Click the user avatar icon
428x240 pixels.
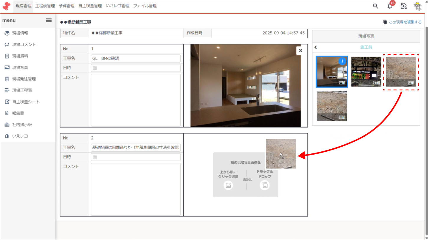418,6
